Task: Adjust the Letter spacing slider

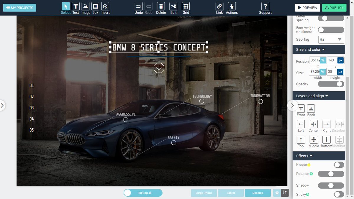Action: (x=331, y=18)
